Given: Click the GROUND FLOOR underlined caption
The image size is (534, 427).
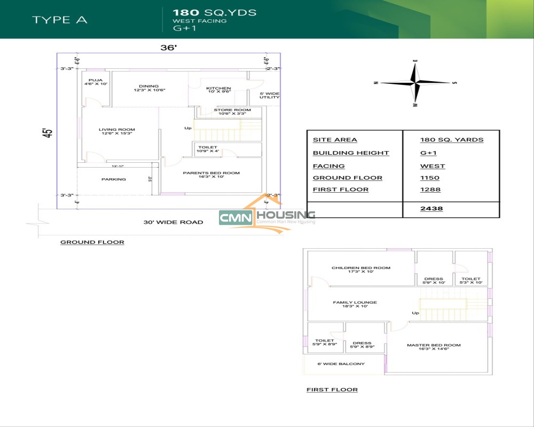Looking at the screenshot, I should coord(92,242).
